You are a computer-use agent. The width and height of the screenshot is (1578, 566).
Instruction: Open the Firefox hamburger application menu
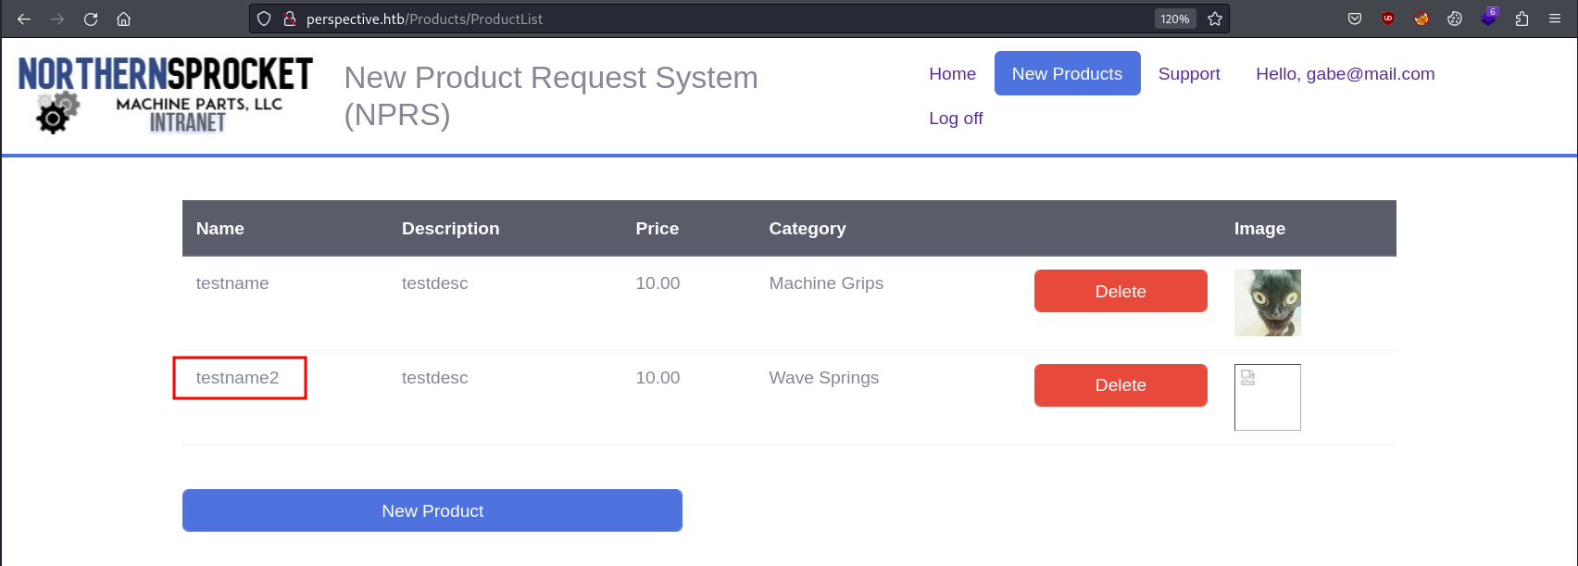point(1555,19)
